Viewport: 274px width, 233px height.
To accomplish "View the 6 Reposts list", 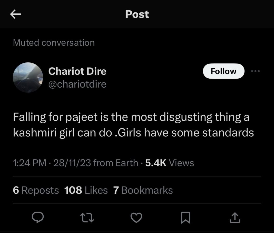I will click(36, 190).
